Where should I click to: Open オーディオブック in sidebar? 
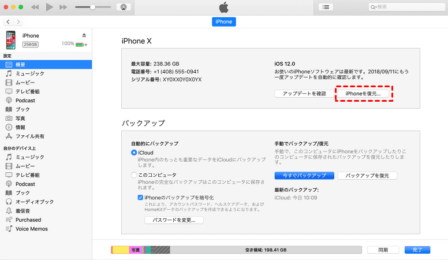tap(35, 202)
